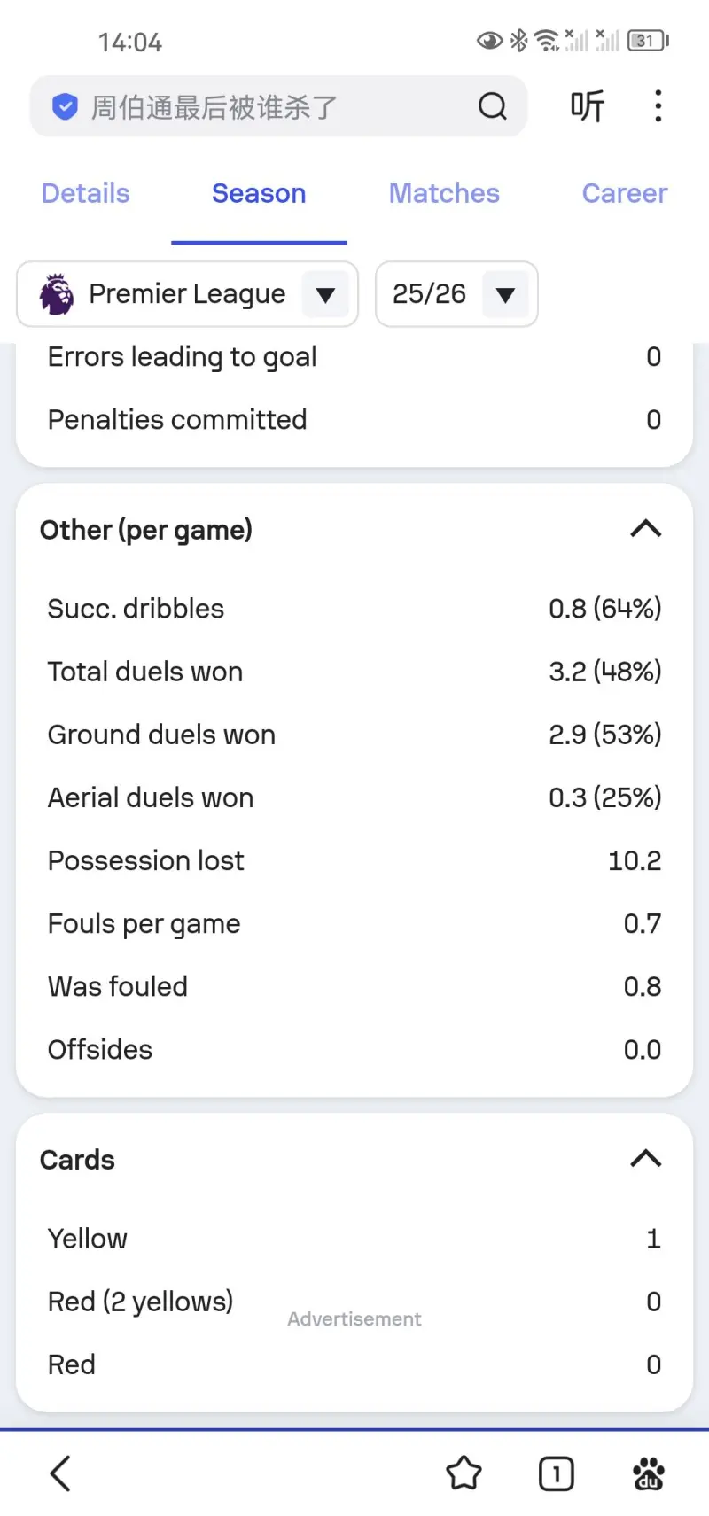Open the tabs counter icon
Viewport: 709px width, 1516px height.
[556, 1473]
